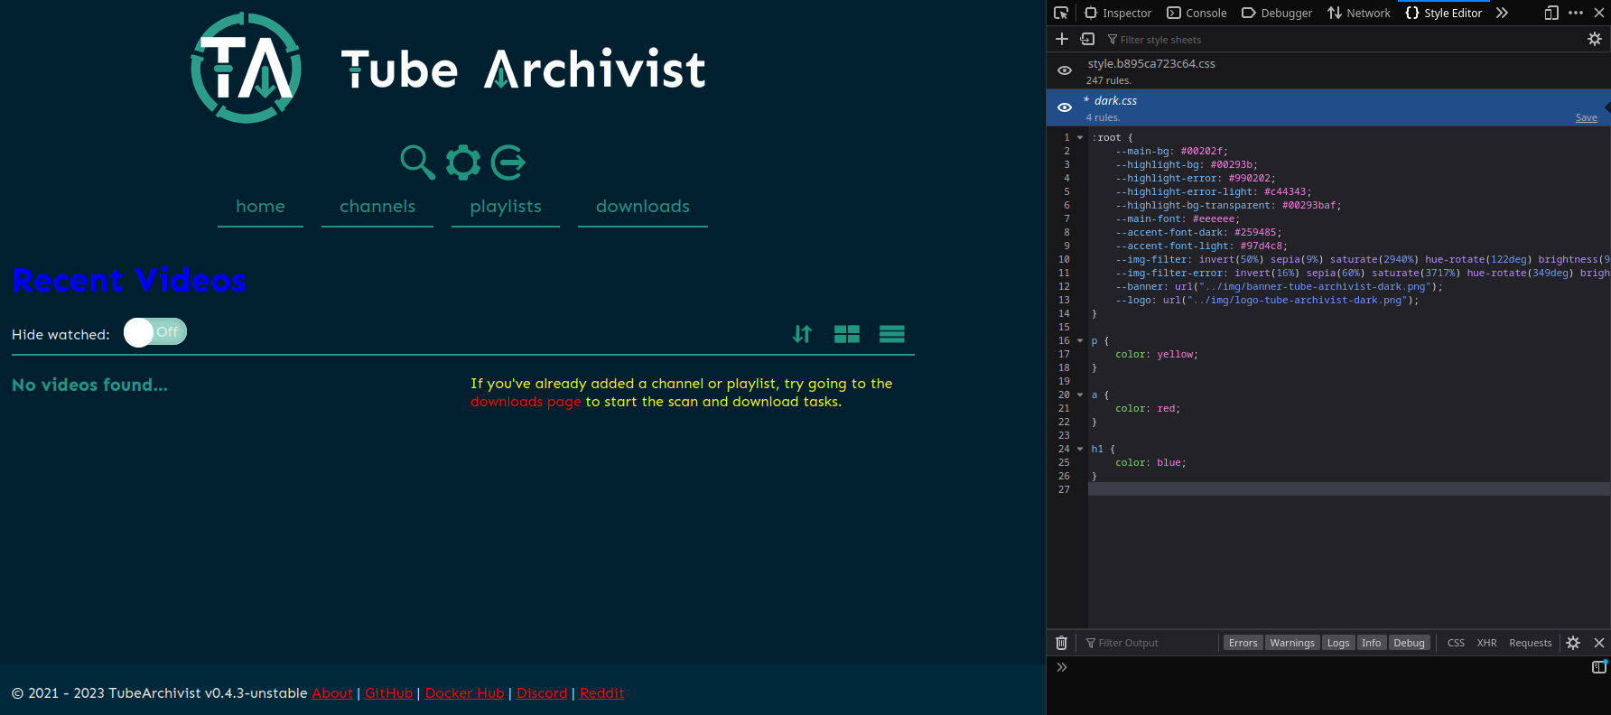Open the About footer link
The height and width of the screenshot is (715, 1611).
click(332, 693)
